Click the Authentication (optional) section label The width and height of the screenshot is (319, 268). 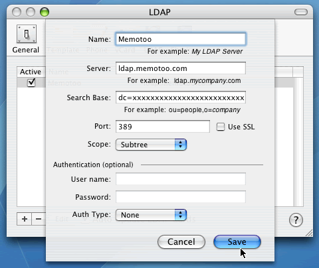(93, 165)
